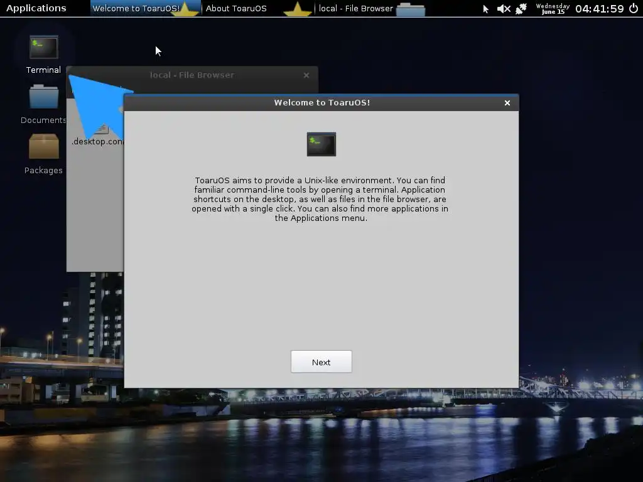643x482 pixels.
Task: Click the local - File Browser title bar
Action: click(192, 75)
